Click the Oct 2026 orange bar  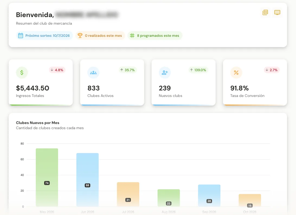[250, 200]
